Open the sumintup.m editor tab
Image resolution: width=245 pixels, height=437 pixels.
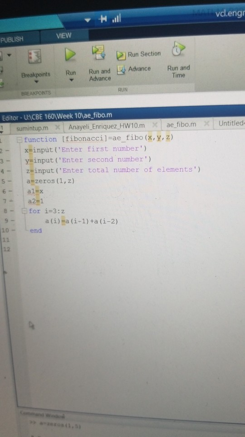pos(32,128)
